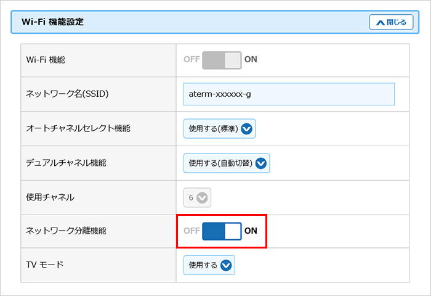
Task: Click the arrow icon of TV モード
Action: [226, 265]
